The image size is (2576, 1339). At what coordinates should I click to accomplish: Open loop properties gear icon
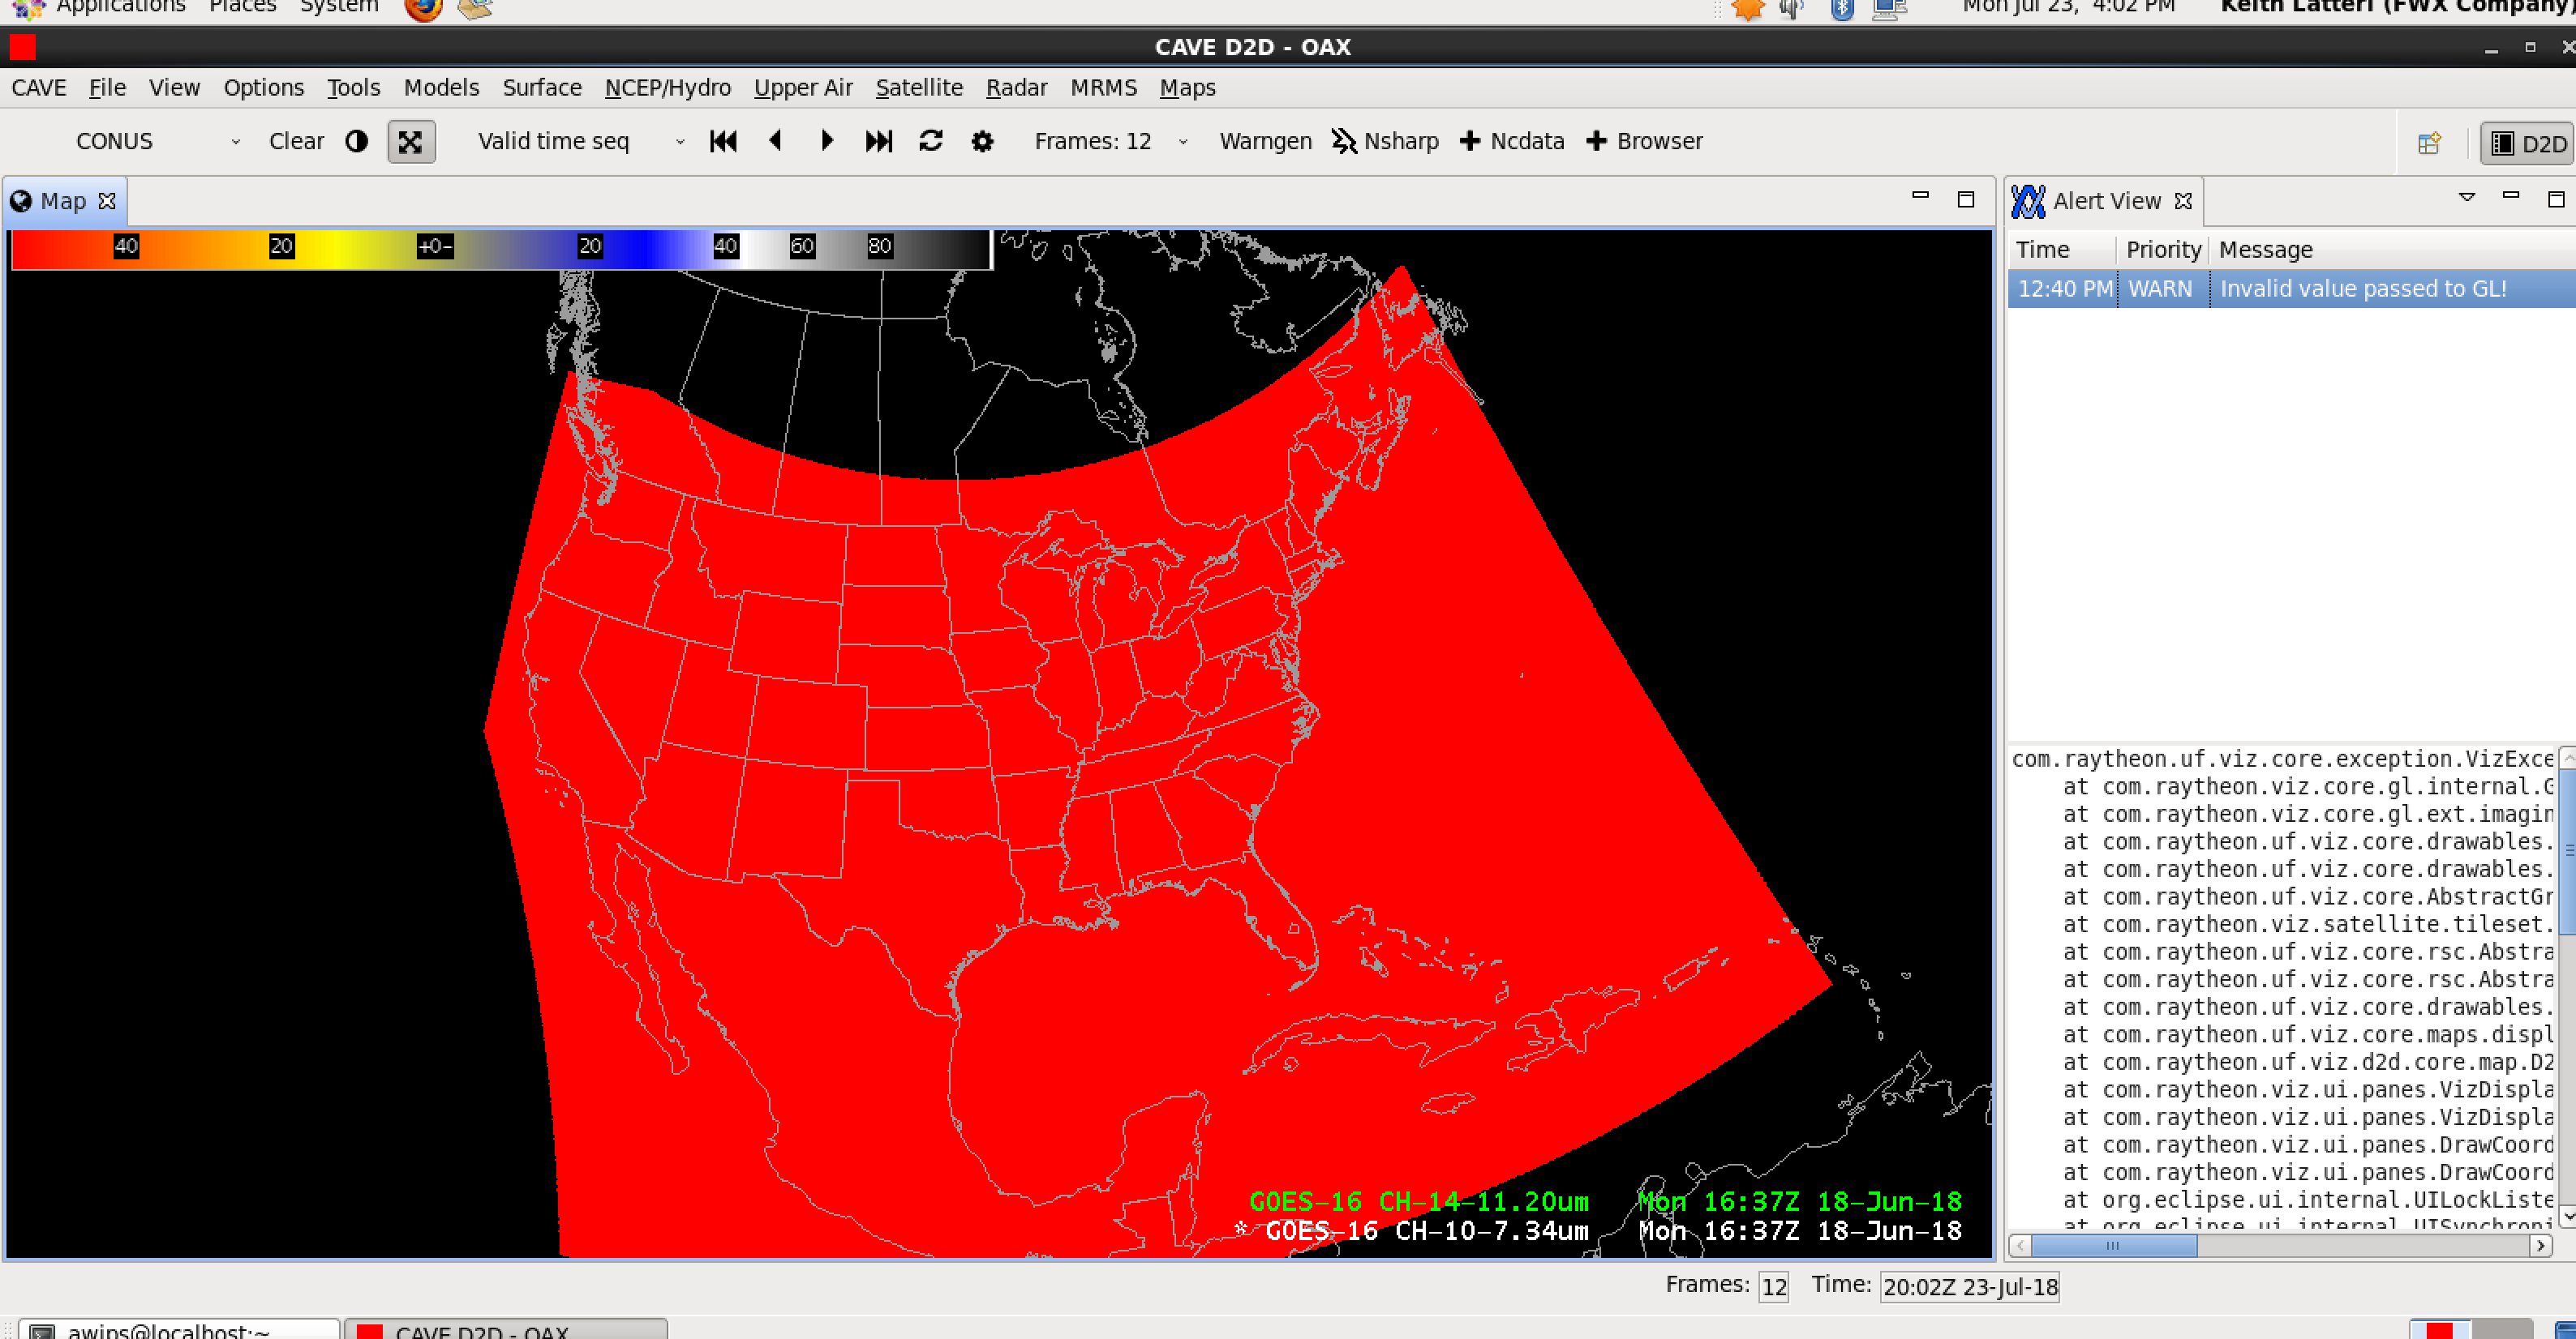[982, 142]
